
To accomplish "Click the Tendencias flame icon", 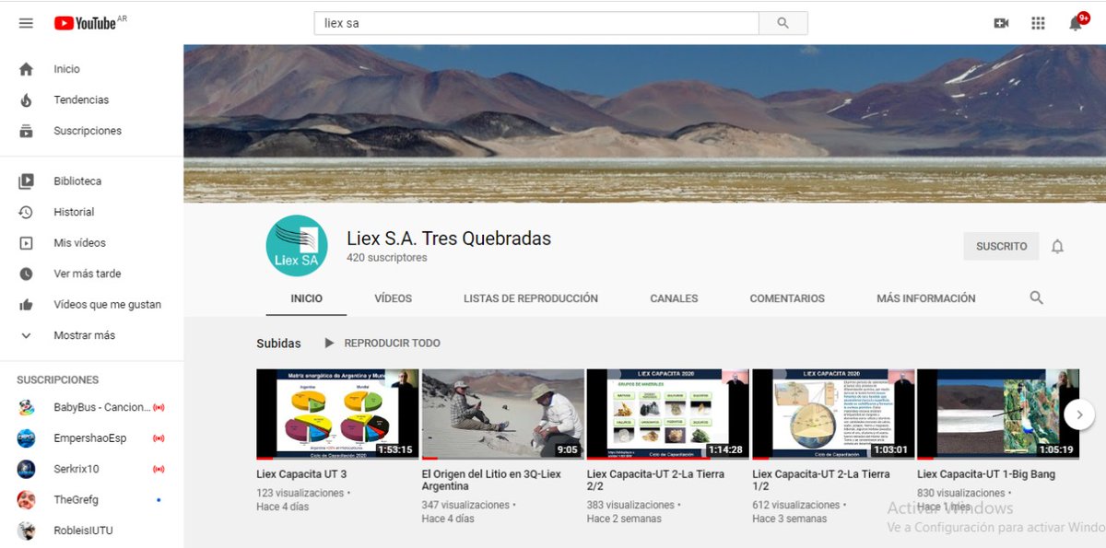I will [26, 99].
